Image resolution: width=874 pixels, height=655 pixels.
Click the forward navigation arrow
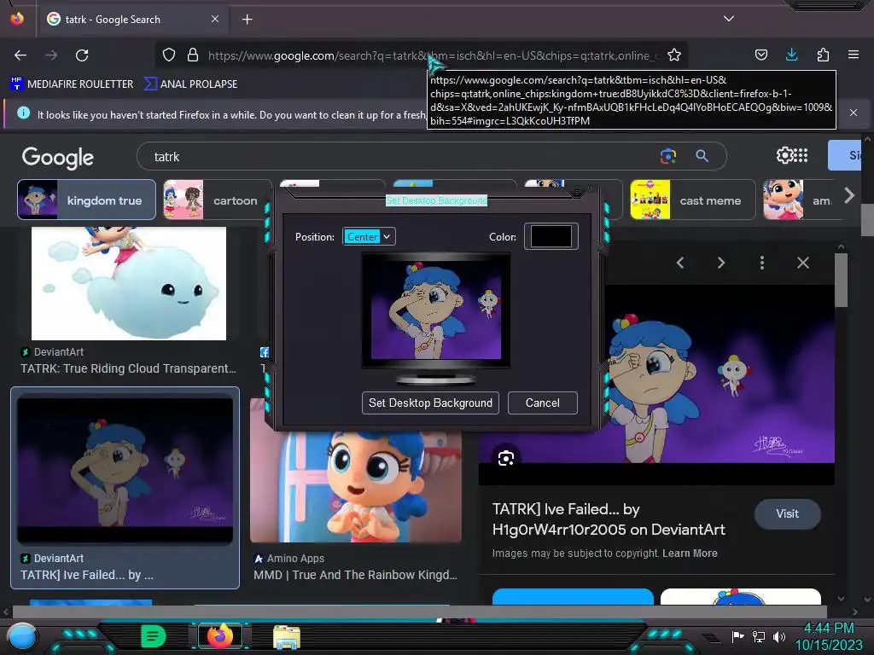51,55
